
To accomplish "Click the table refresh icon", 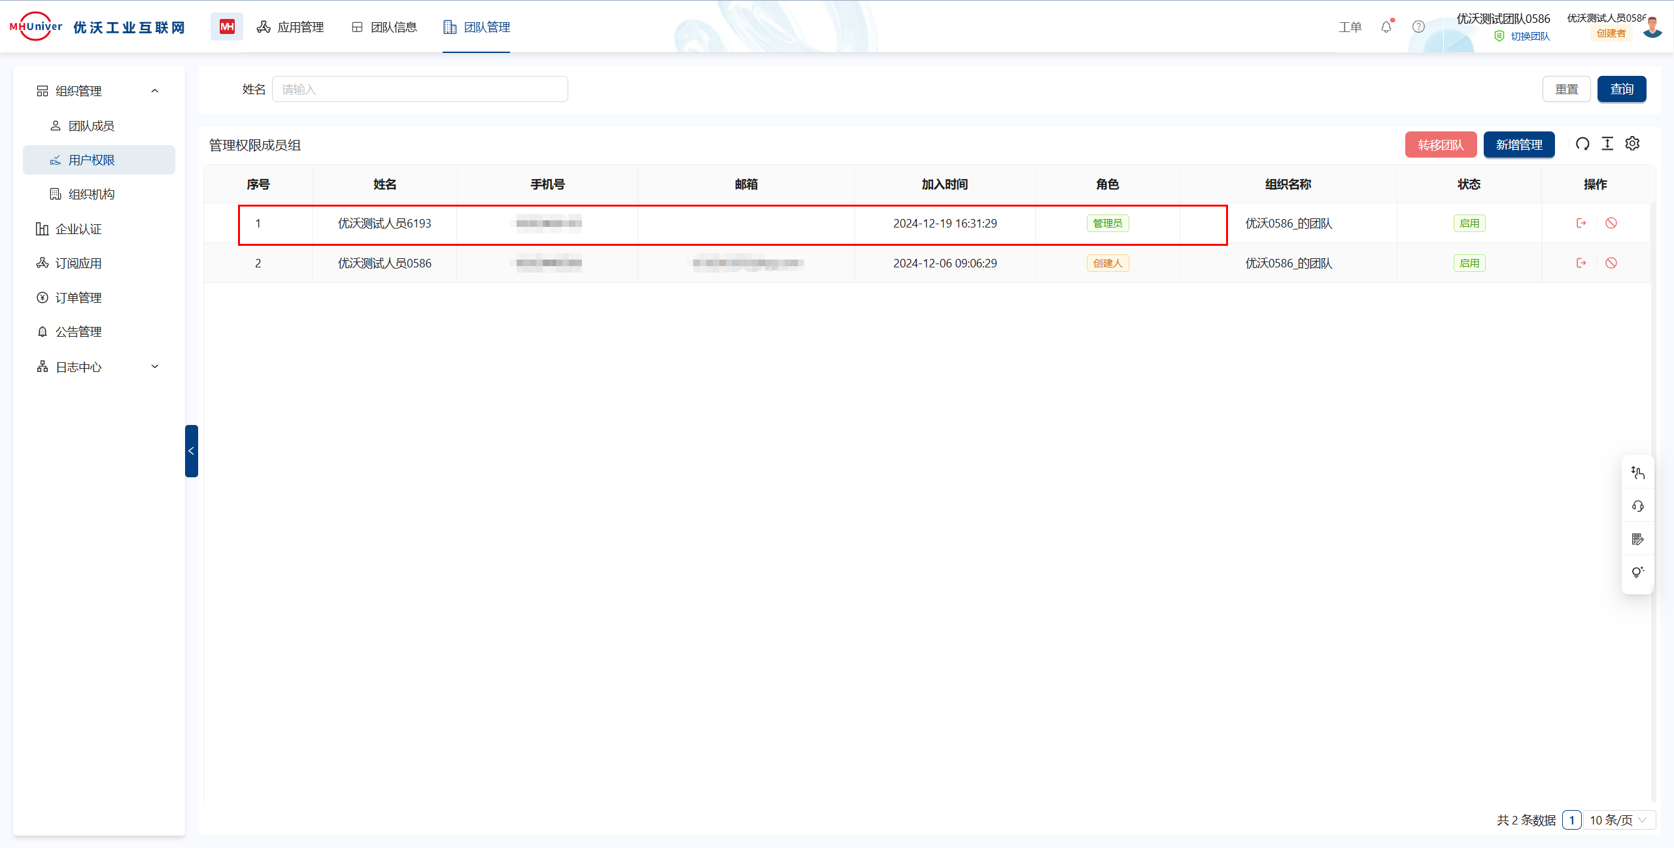I will click(x=1582, y=144).
